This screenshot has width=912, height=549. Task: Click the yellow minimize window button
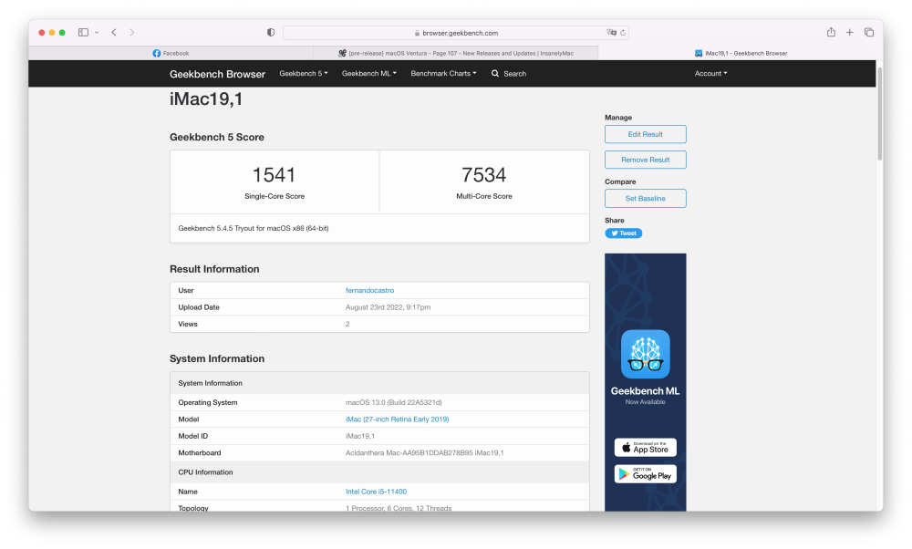(x=52, y=33)
